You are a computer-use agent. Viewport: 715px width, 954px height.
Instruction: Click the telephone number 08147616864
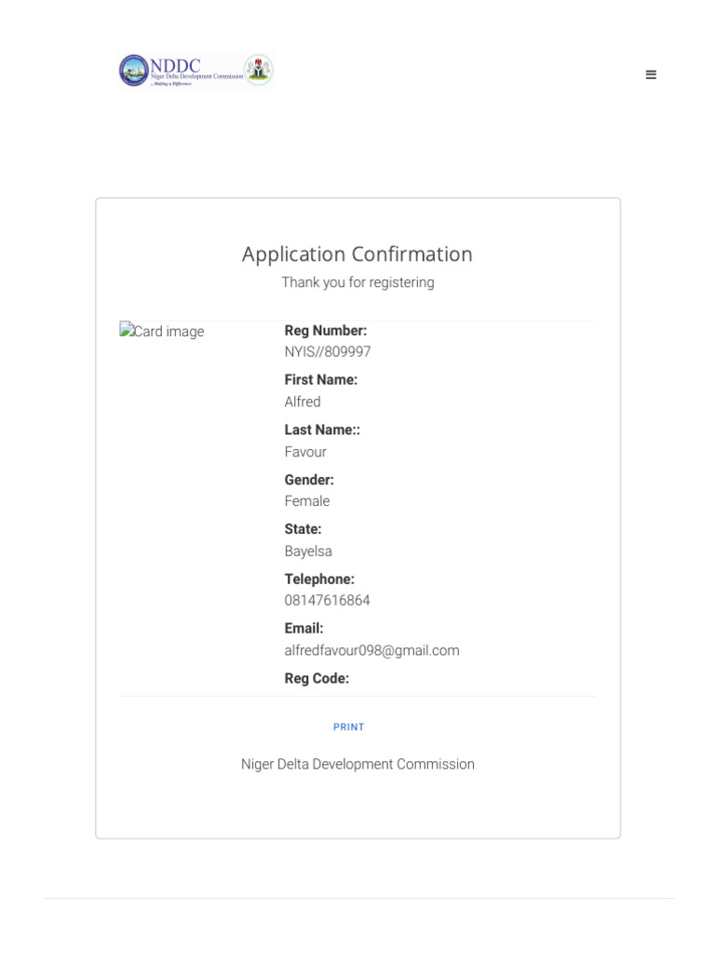tap(327, 600)
